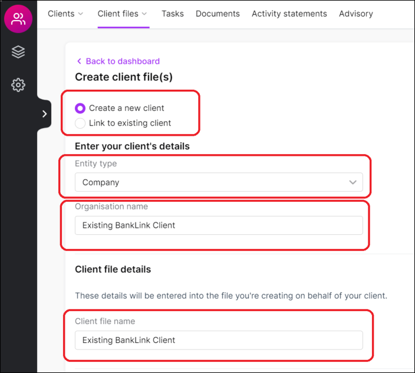Click the Entity type dropdown chevron arrow
The width and height of the screenshot is (415, 373).
[x=353, y=182]
